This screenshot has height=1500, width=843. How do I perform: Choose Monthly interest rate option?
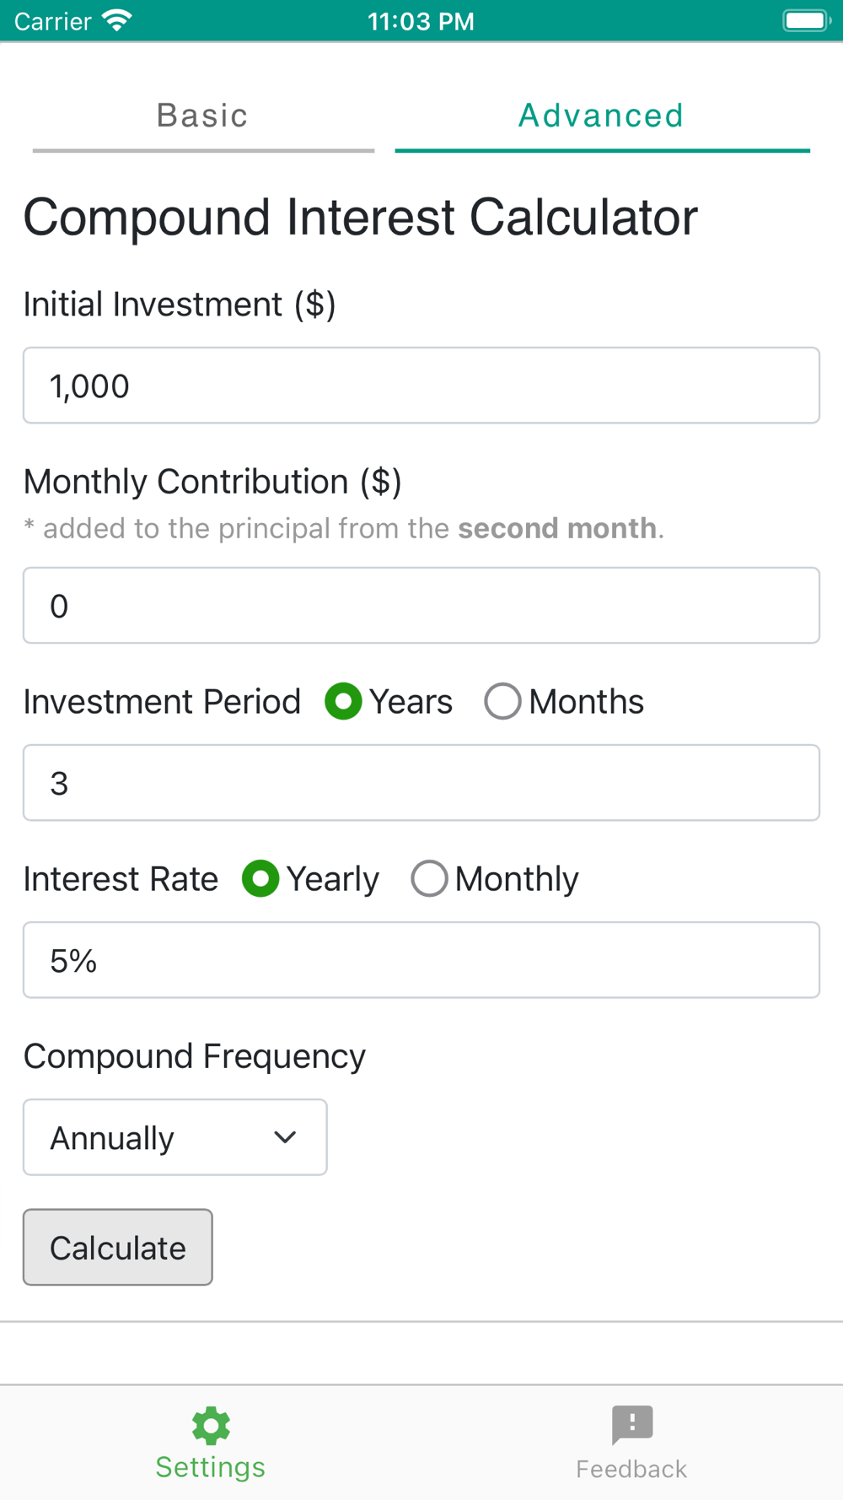point(429,879)
